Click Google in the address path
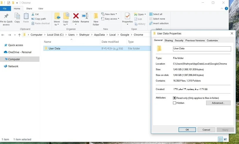Viewport: 239px width, 144px height. tap(125, 35)
